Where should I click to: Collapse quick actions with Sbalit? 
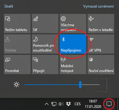pyautogui.click(x=9, y=6)
